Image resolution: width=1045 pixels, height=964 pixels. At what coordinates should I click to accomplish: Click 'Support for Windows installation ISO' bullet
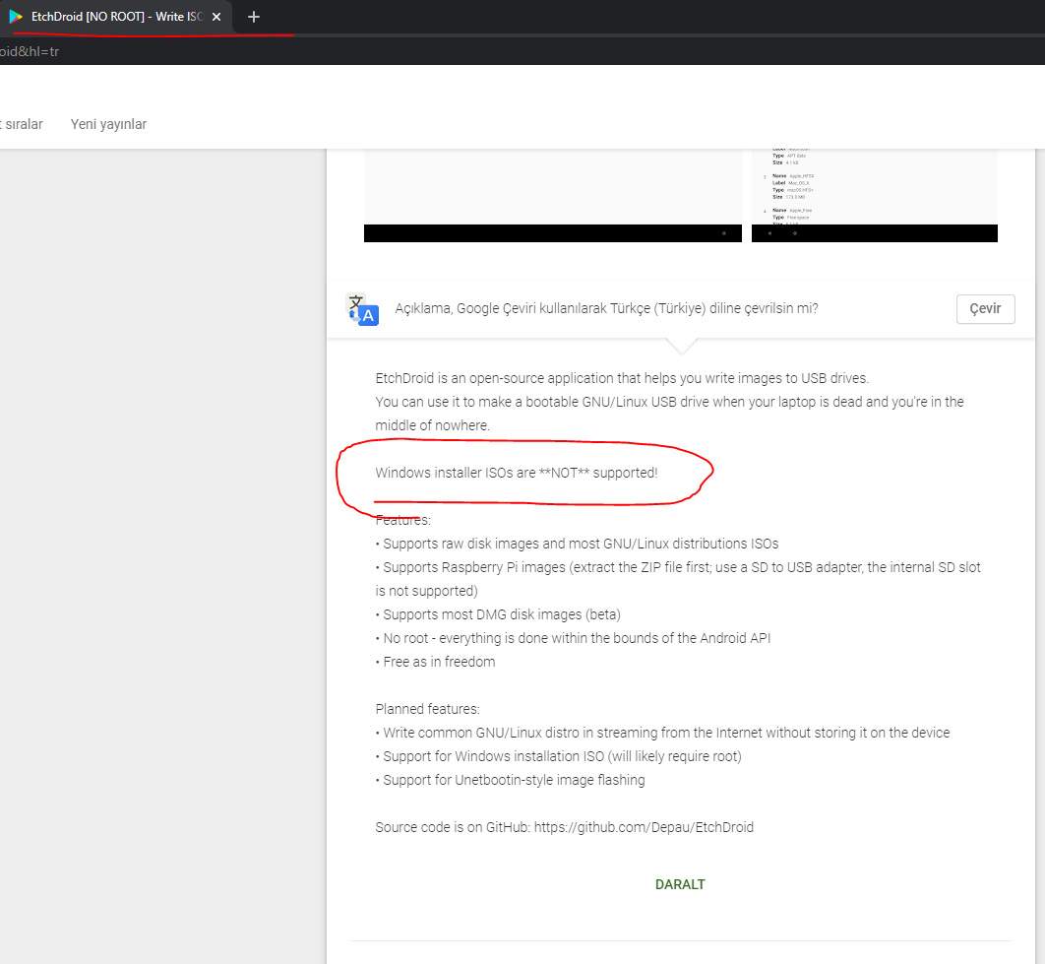pos(559,756)
